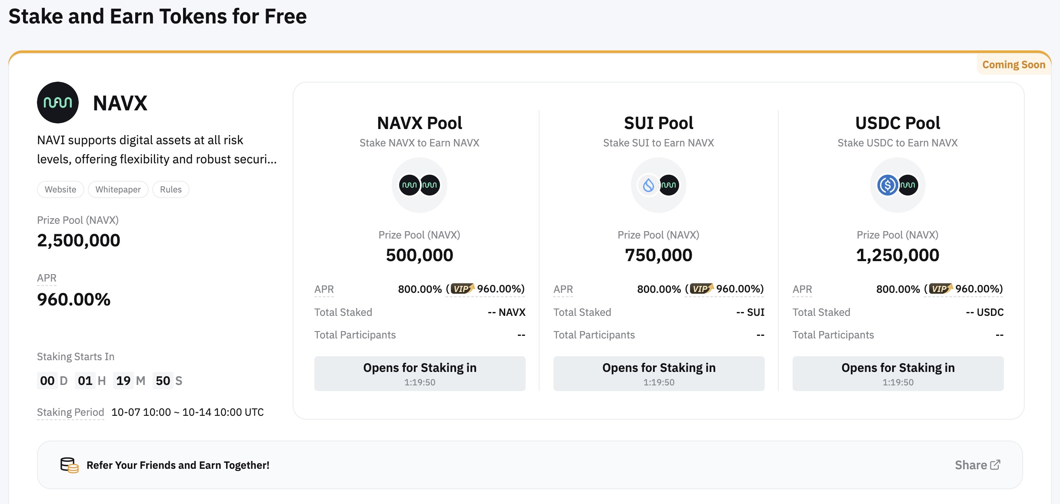The height and width of the screenshot is (504, 1060).
Task: Click the 500,000 prize pool value
Action: 420,255
